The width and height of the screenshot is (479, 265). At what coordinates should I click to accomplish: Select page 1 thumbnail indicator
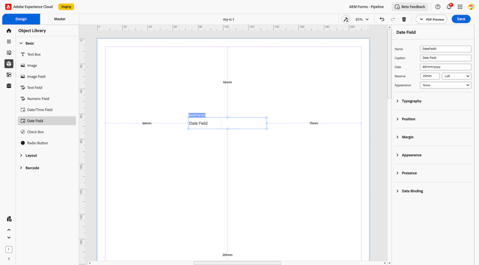[9, 250]
